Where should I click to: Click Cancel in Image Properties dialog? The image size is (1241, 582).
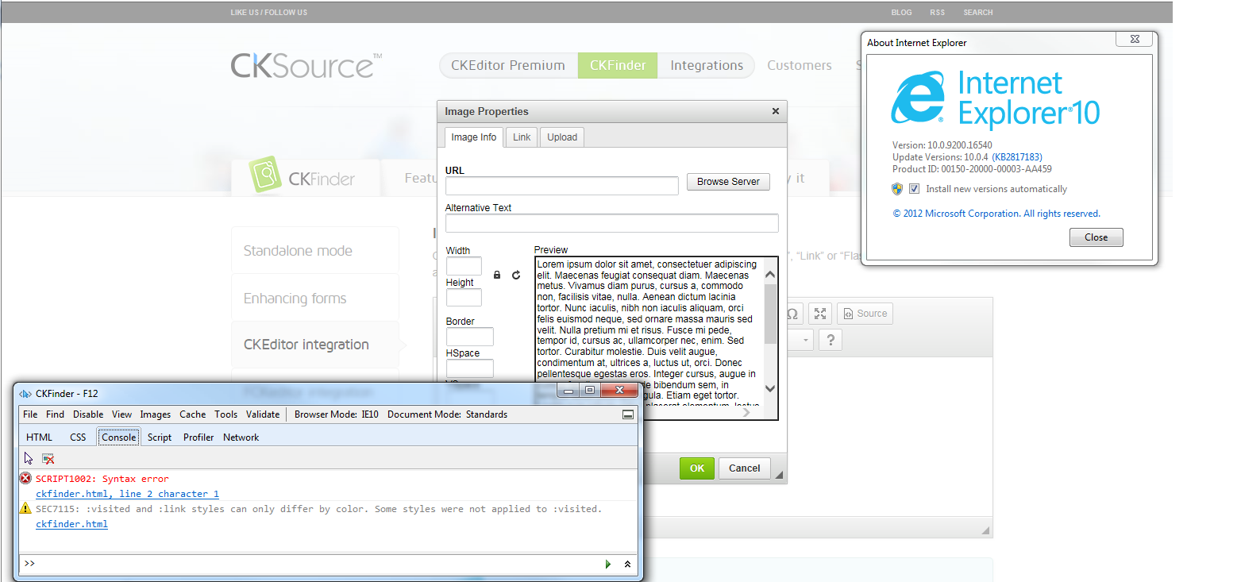(745, 468)
